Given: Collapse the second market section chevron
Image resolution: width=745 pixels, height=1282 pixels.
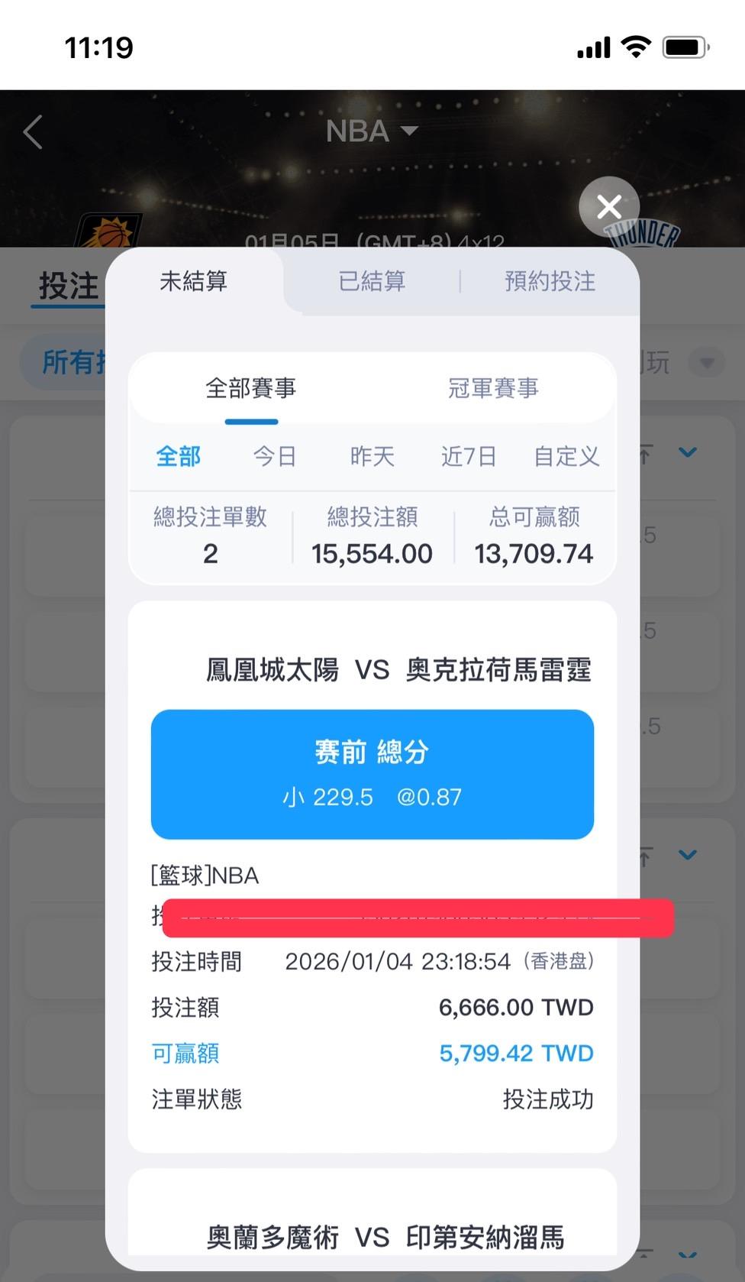Looking at the screenshot, I should [688, 855].
